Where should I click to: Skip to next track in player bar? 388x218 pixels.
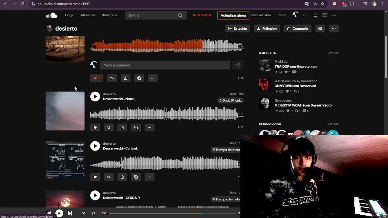(x=70, y=213)
